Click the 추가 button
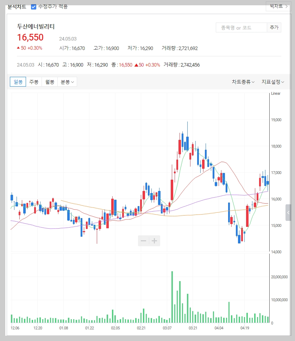Viewport: 295px width, 341px height. [x=274, y=27]
